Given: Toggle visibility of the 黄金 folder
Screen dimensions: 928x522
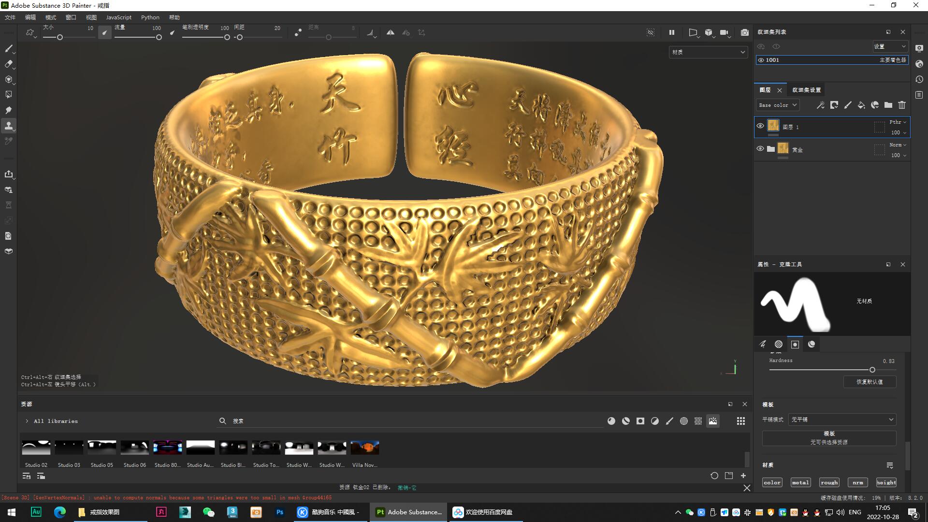Looking at the screenshot, I should 760,148.
